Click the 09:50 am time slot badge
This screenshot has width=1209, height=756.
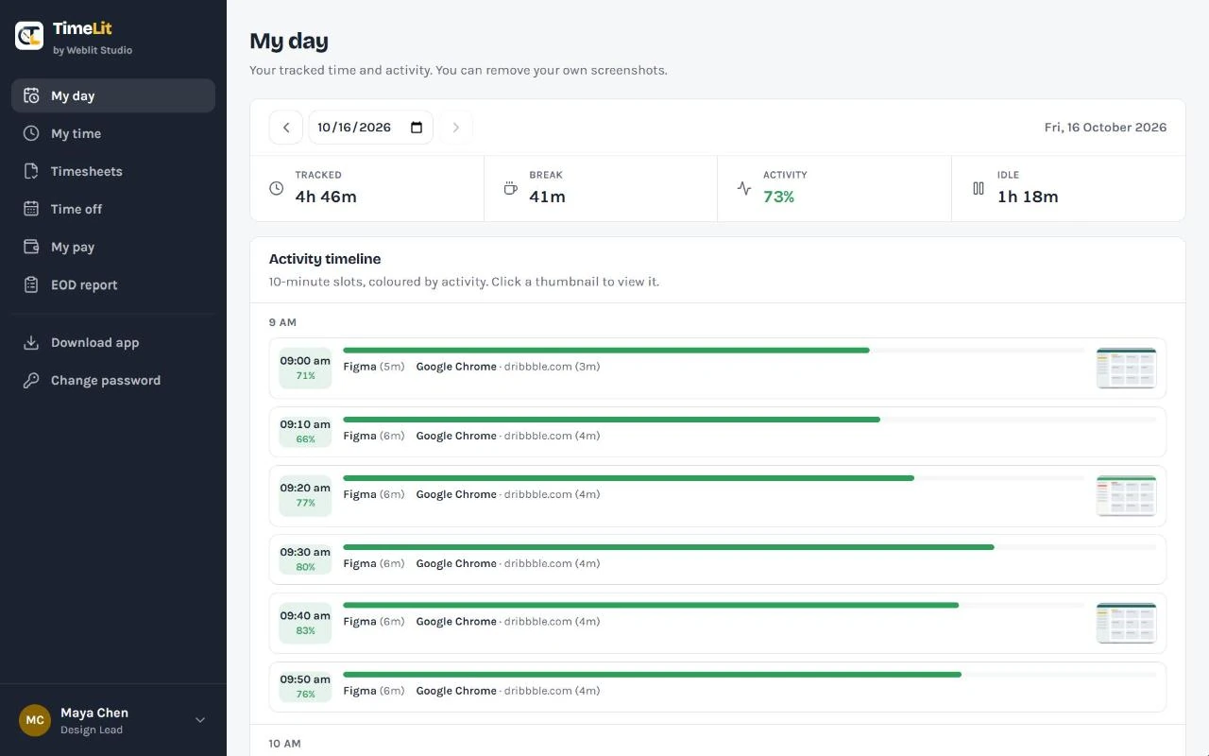305,687
